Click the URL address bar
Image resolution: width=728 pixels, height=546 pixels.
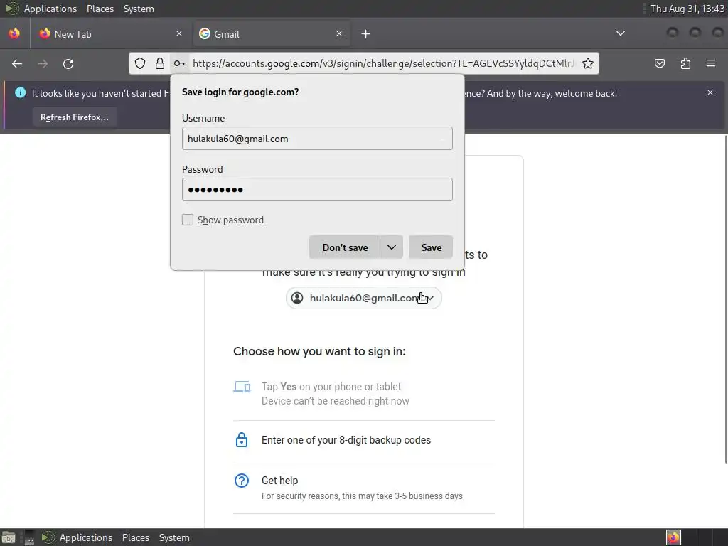[x=383, y=63]
